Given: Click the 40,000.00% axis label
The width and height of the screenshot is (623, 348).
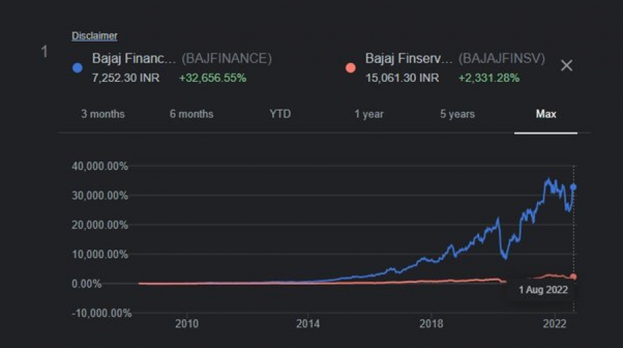Looking at the screenshot, I should point(100,166).
